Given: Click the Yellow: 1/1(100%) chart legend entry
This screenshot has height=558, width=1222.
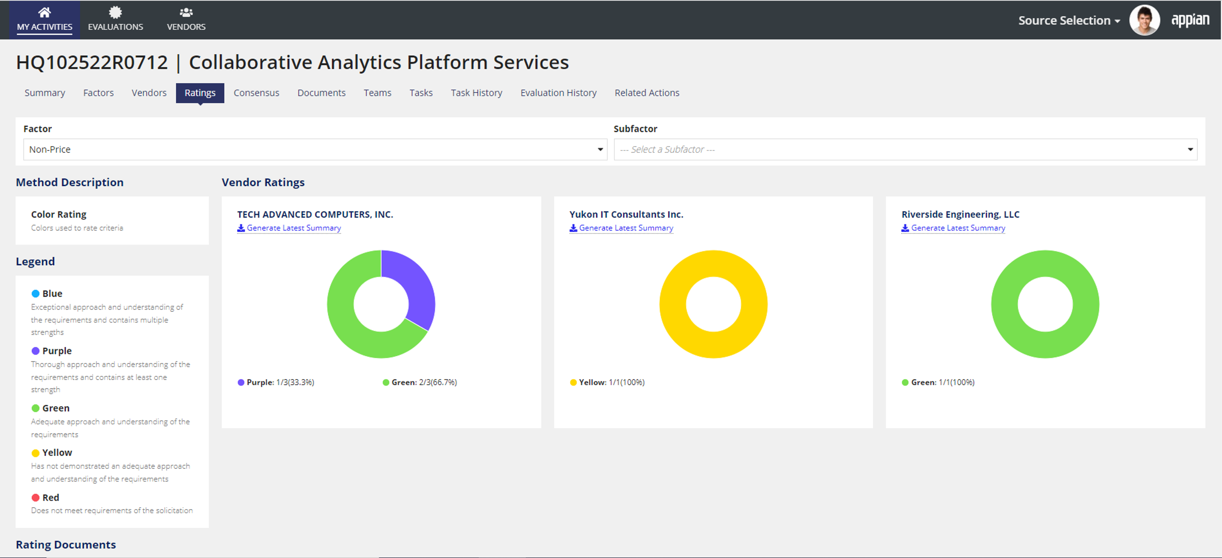Looking at the screenshot, I should [x=607, y=382].
